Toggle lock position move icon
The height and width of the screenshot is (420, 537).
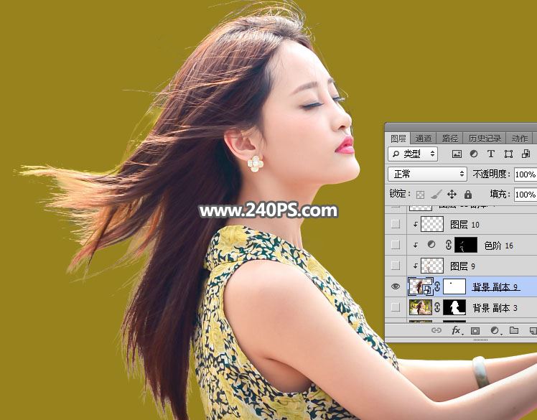(x=452, y=195)
